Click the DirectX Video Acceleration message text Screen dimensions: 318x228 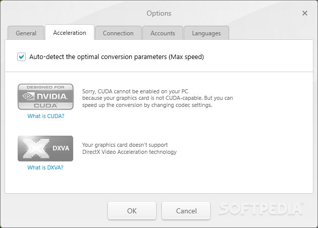[x=129, y=148]
